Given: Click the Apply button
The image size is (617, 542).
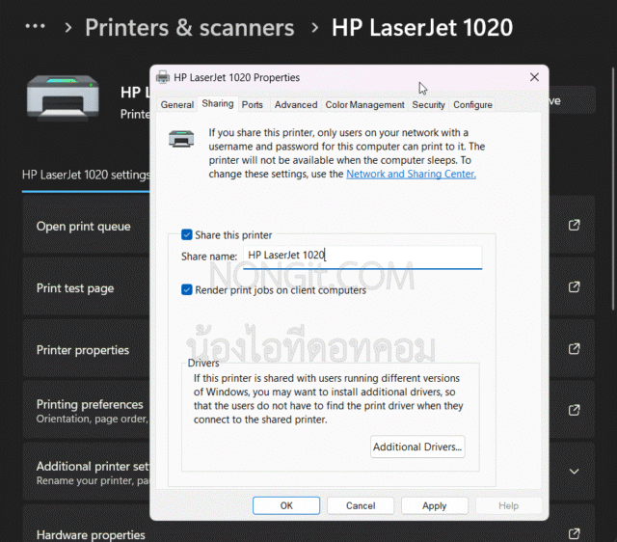Looking at the screenshot, I should pos(435,505).
